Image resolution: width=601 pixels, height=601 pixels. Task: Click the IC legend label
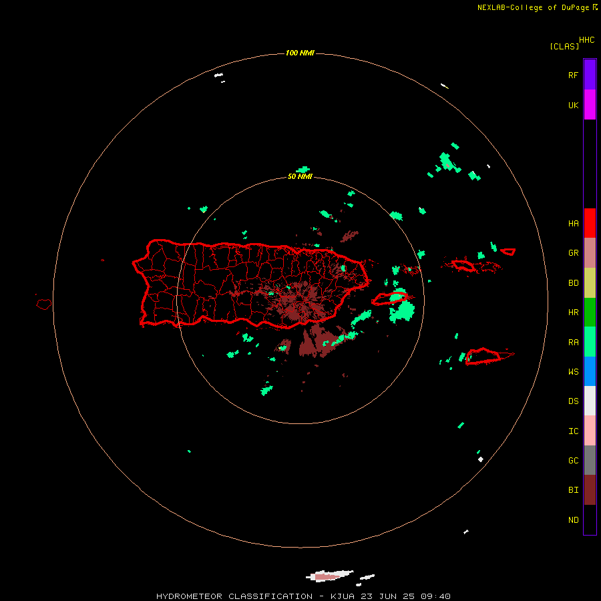[x=573, y=431]
